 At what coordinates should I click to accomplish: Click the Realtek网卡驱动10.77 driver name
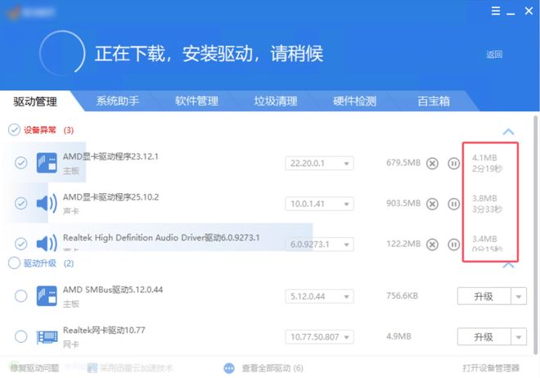(x=104, y=331)
